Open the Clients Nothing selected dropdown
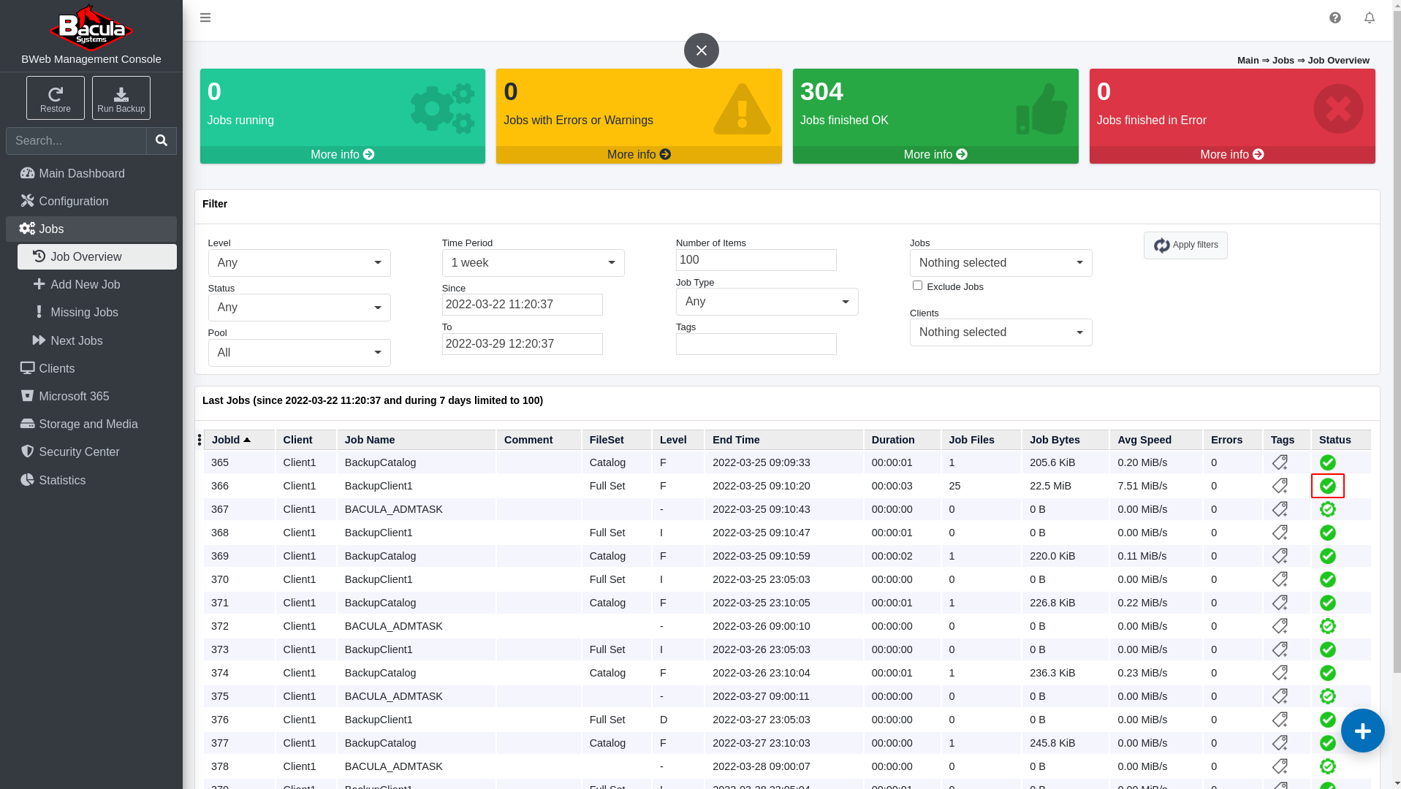 [x=1001, y=332]
